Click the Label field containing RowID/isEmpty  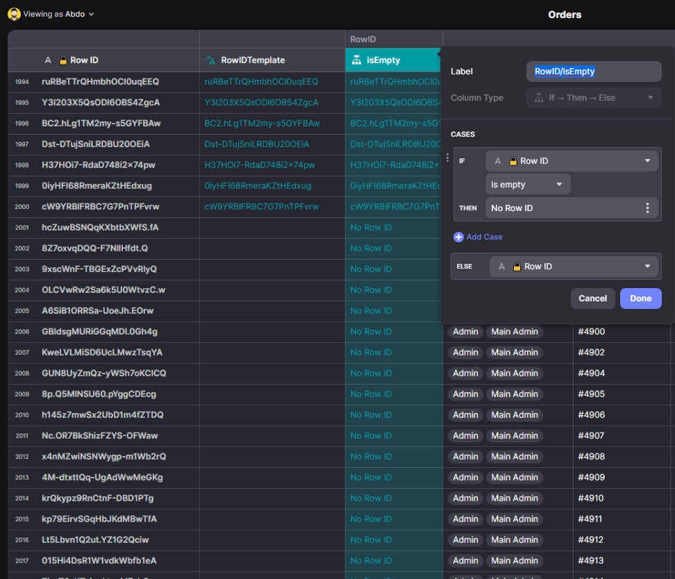click(x=593, y=72)
